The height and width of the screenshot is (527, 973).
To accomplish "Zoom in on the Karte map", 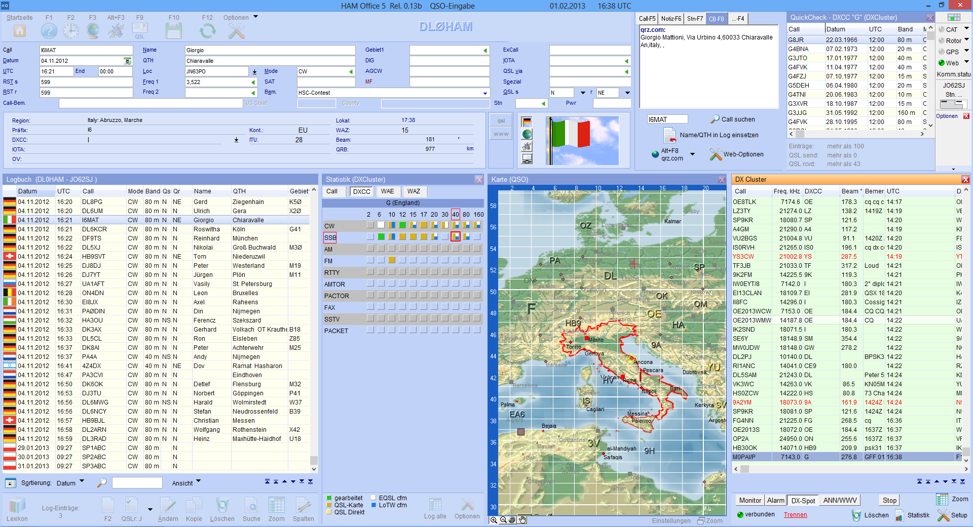I will (494, 520).
